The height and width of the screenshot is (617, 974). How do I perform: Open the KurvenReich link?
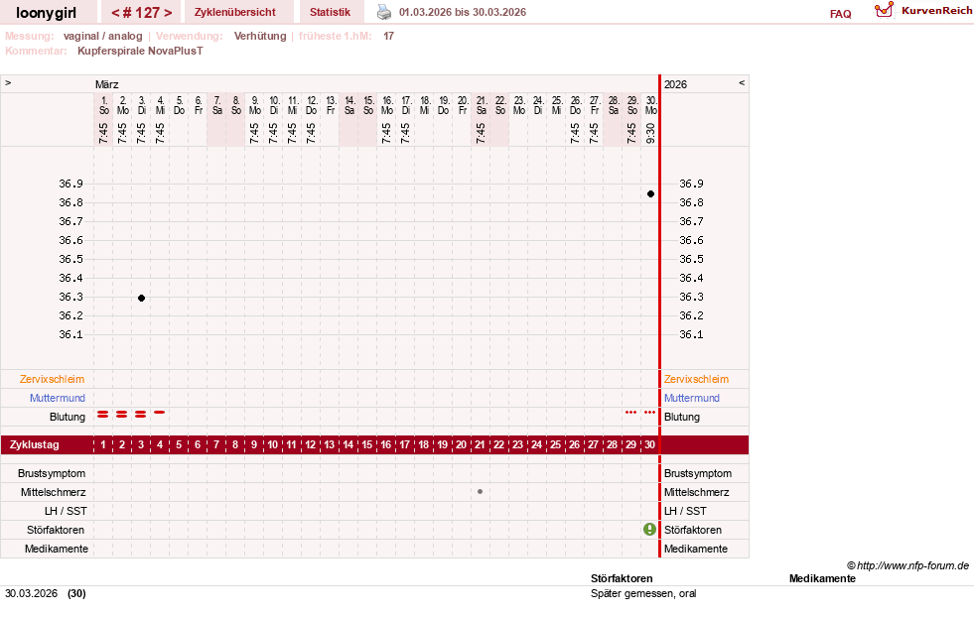click(936, 11)
